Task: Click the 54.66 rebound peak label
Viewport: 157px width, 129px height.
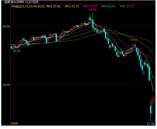Action: coord(134,40)
